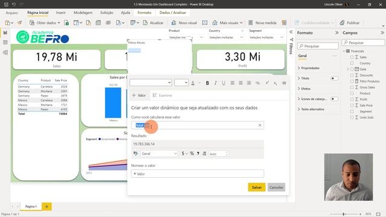The image size is (386, 217).
Task: Open Excel workbook data source icon
Action: [x=66, y=23]
